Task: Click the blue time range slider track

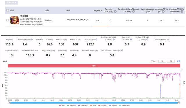Action: pos(94,103)
